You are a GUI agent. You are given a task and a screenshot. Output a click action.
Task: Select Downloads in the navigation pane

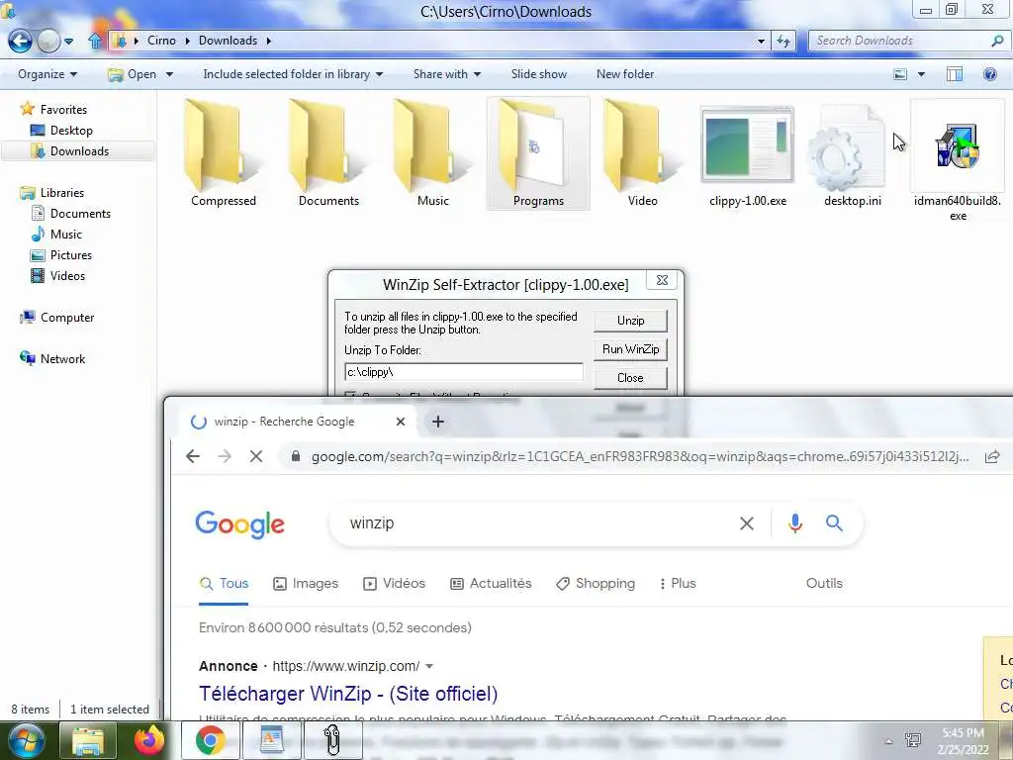(x=79, y=151)
